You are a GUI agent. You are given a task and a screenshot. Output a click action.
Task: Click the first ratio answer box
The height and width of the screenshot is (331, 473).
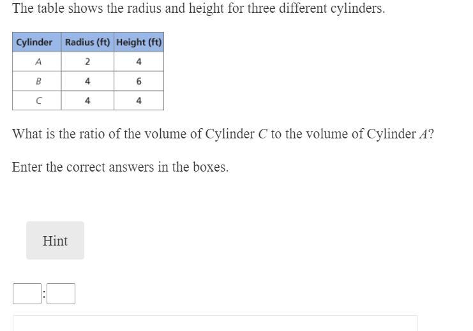click(x=27, y=294)
